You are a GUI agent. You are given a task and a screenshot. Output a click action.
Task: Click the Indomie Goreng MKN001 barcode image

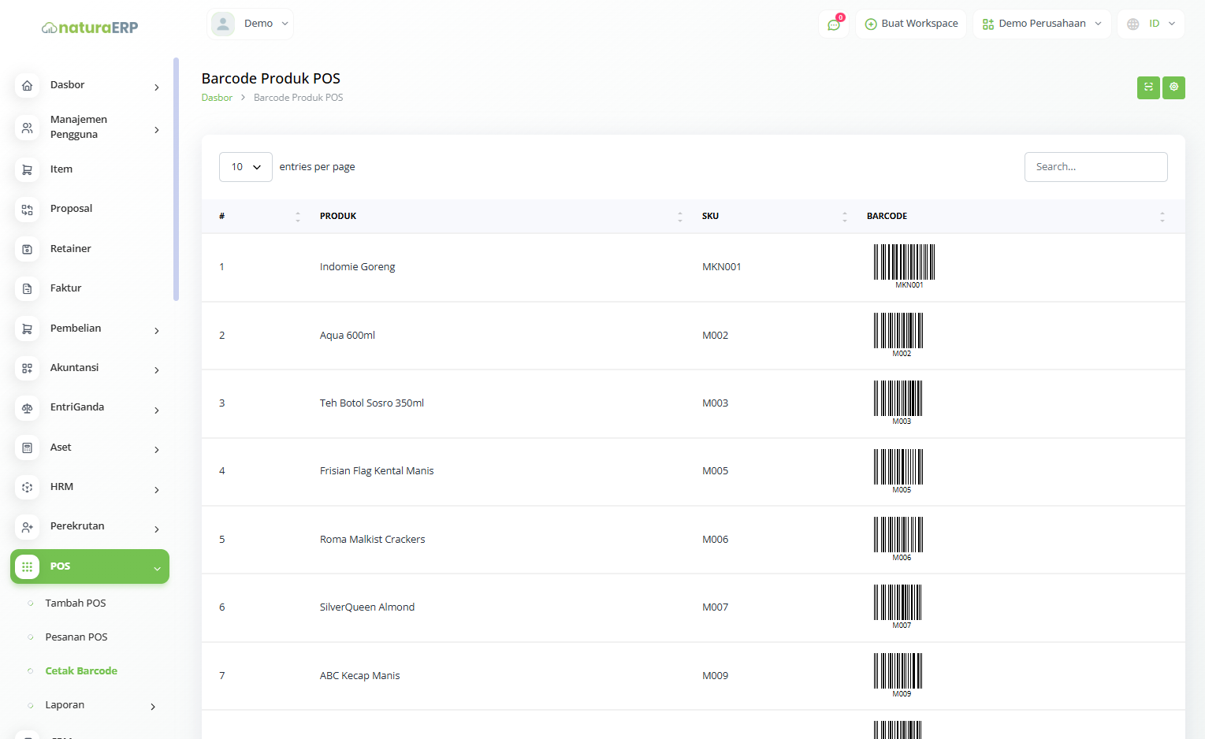tap(905, 266)
